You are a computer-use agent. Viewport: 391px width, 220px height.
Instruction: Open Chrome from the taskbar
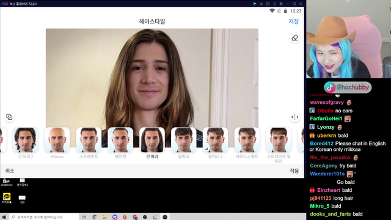95,217
